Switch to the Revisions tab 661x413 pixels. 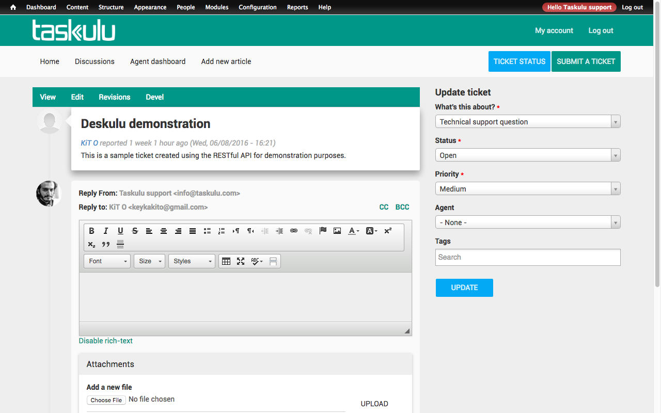coord(115,97)
